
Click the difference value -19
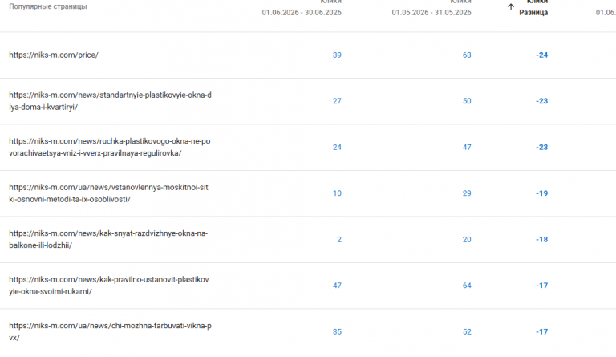(x=541, y=193)
